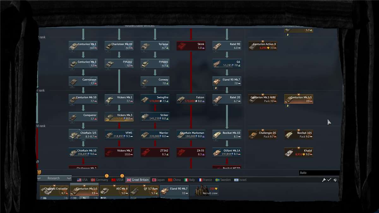This screenshot has width=379, height=213.
Task: Switch to the France nation tab
Action: click(x=205, y=180)
